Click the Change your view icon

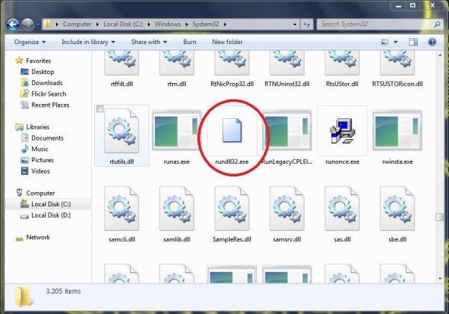(x=385, y=43)
